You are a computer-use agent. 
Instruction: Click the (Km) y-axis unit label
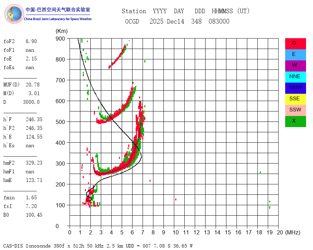pos(62,31)
